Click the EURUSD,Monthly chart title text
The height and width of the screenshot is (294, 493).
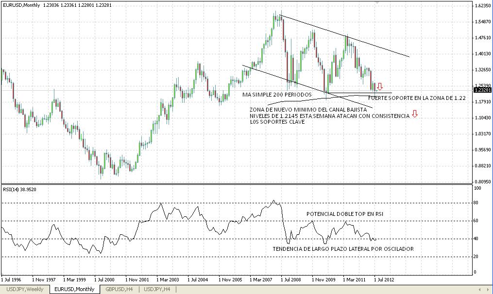21,5
